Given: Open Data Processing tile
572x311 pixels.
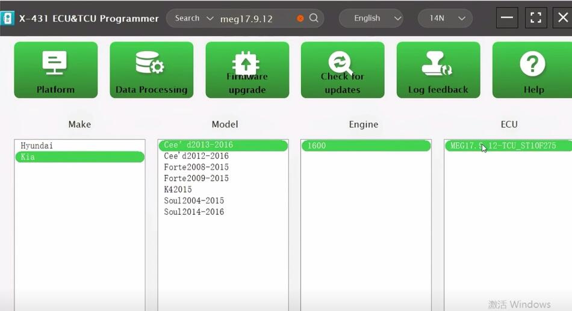Looking at the screenshot, I should click(151, 70).
